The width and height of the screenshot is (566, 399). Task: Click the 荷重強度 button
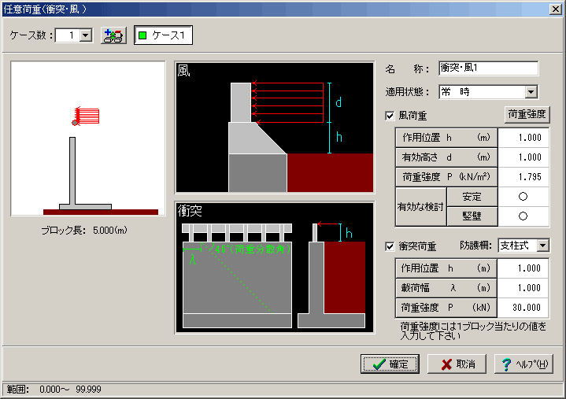527,114
